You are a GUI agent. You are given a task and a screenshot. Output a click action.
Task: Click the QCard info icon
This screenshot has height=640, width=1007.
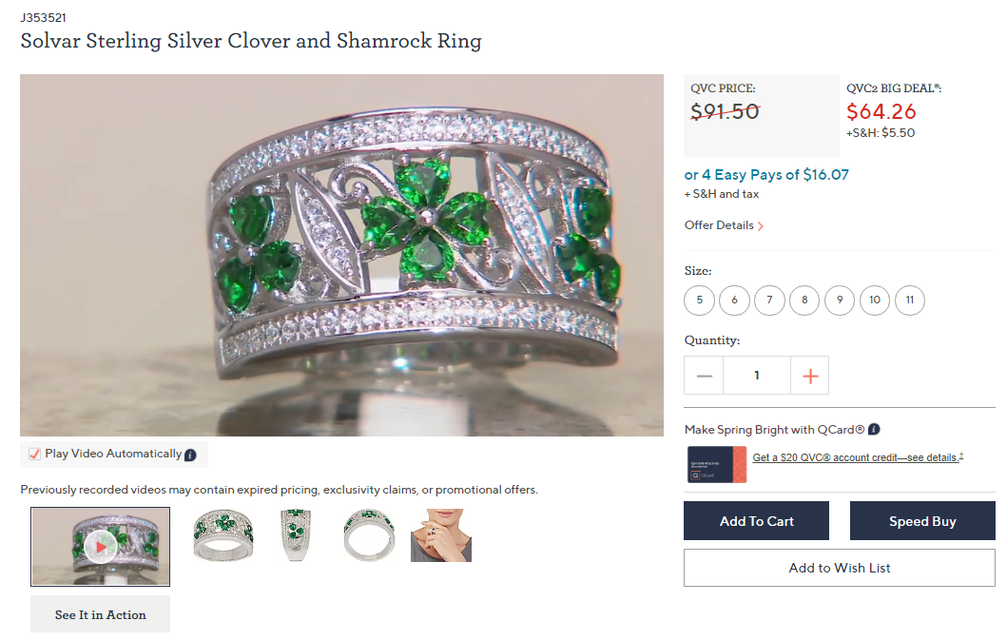tap(874, 429)
